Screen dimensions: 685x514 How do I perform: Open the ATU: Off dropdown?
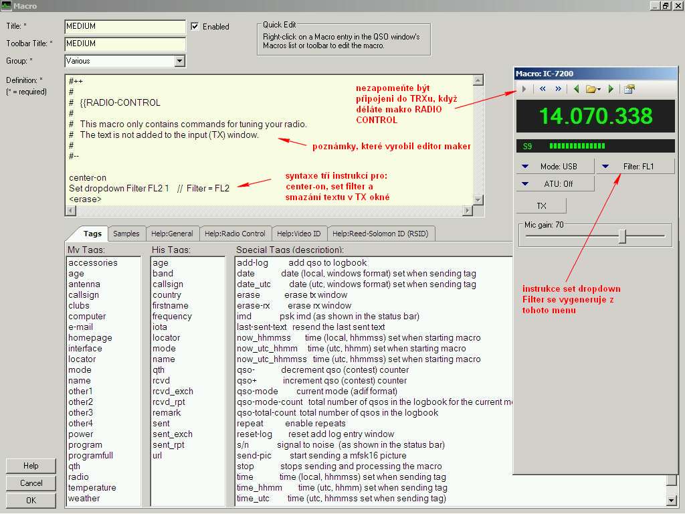555,183
